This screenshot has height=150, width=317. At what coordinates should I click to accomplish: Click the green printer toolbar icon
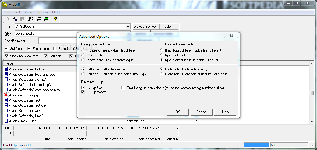point(47,19)
